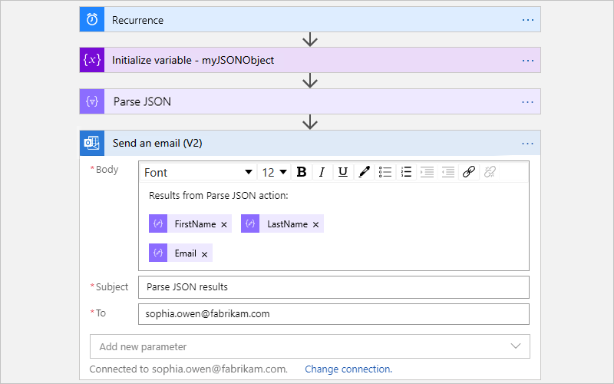Insert a hyperlink with the link icon
Screen dimensions: 614x384
pyautogui.click(x=469, y=172)
